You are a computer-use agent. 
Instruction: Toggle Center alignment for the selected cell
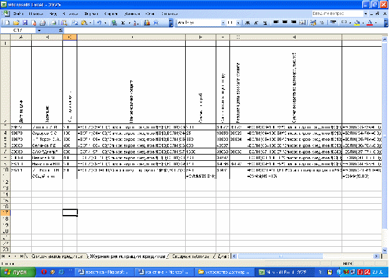point(284,22)
